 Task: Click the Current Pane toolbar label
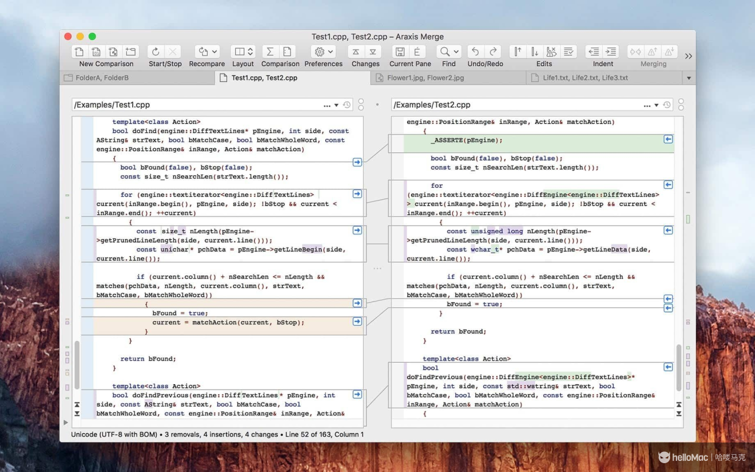(411, 64)
